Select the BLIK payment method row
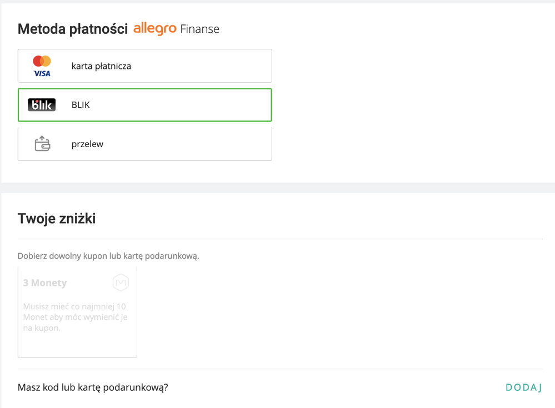 (x=145, y=105)
